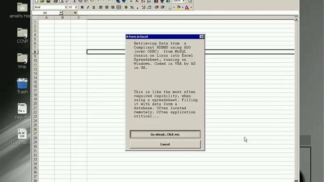Click the font size field showing 10
Viewport: 324px width, 182px height.
[x=71, y=7]
